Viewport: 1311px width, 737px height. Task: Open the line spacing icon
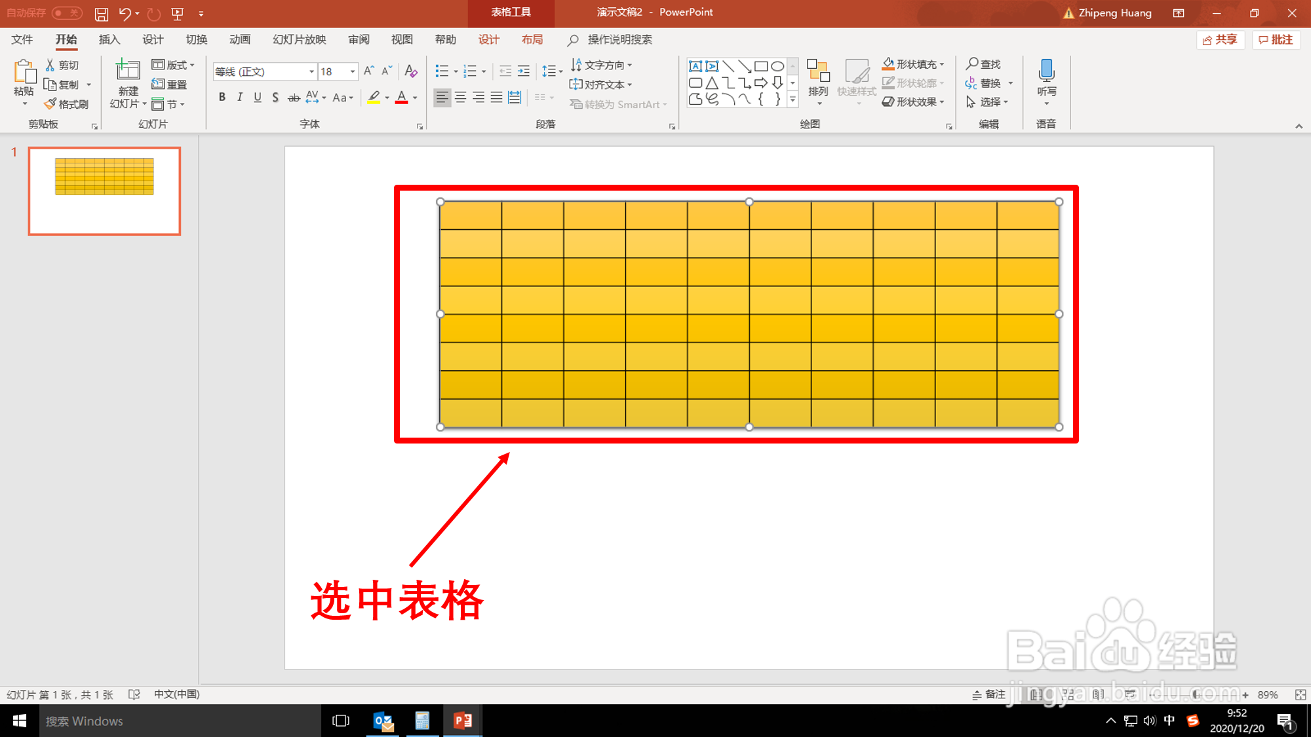click(549, 71)
